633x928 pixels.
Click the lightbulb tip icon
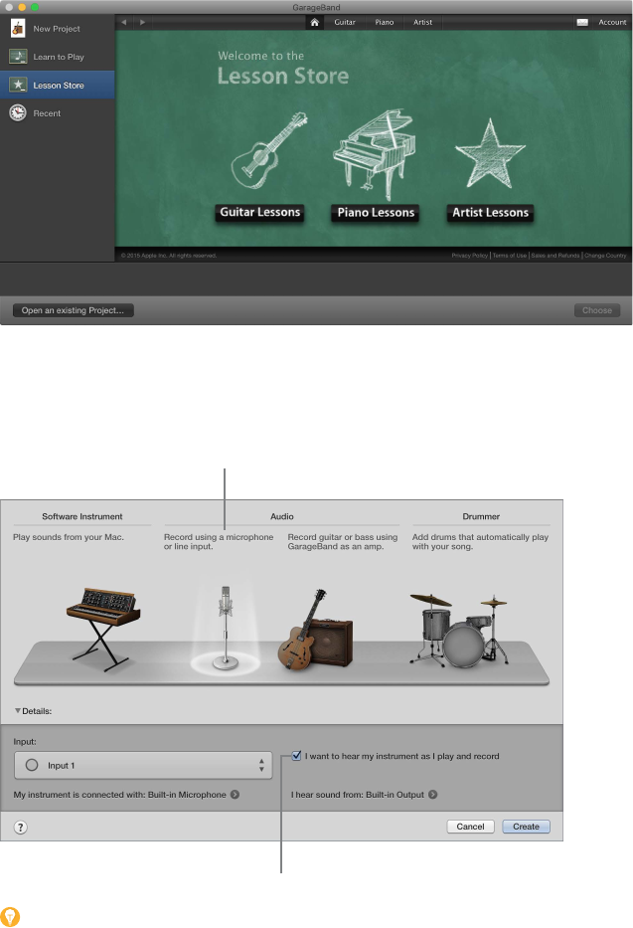(x=10, y=917)
